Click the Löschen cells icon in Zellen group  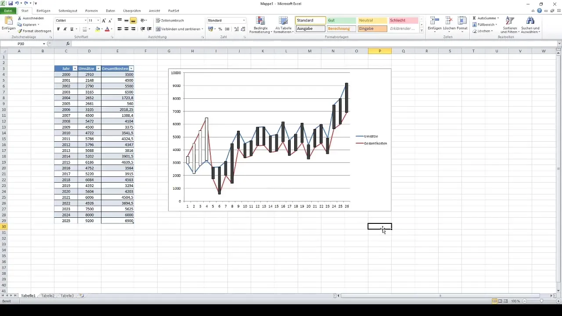pos(449,21)
